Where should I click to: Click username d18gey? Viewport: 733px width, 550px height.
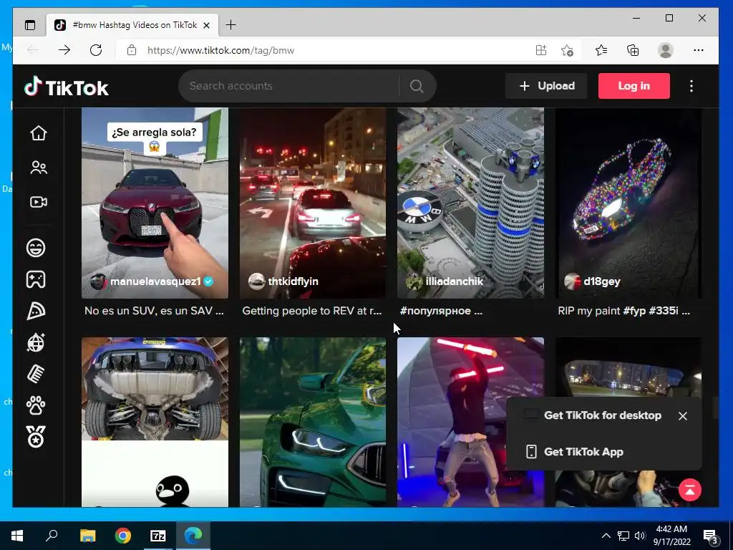(x=601, y=281)
